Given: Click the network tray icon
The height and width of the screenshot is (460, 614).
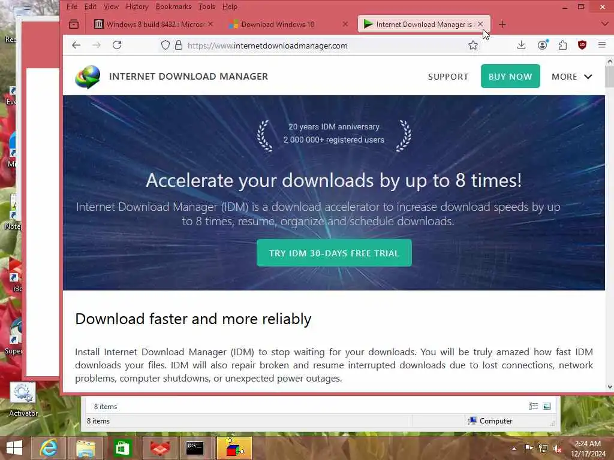Looking at the screenshot, I should click(543, 448).
